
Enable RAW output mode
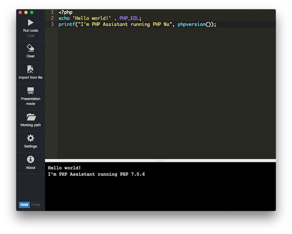[x=24, y=204]
